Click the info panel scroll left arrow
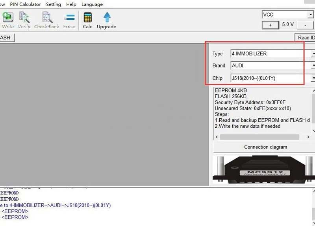 click(x=217, y=137)
